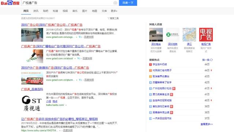The height and width of the screenshot is (132, 234).
Task: Open 百度快照 for gstad.com.cn/qtszm result
Action: pos(89,80)
